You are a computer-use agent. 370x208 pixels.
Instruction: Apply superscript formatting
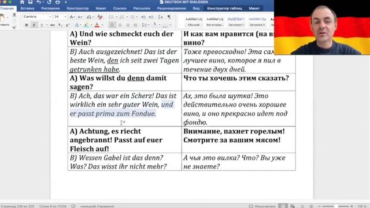pyautogui.click(x=68, y=25)
